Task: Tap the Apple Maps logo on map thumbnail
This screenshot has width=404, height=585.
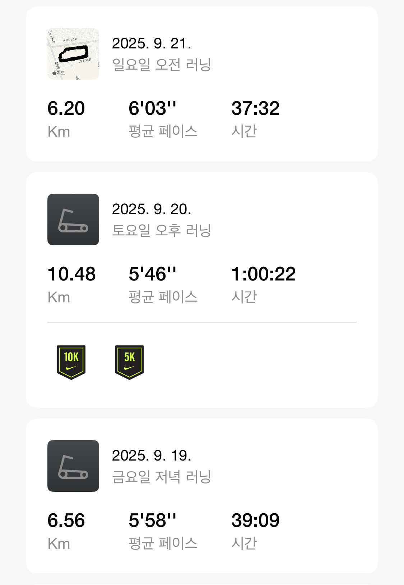Action: 59,73
